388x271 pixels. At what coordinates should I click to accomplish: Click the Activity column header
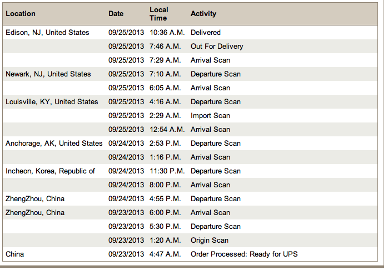click(203, 14)
